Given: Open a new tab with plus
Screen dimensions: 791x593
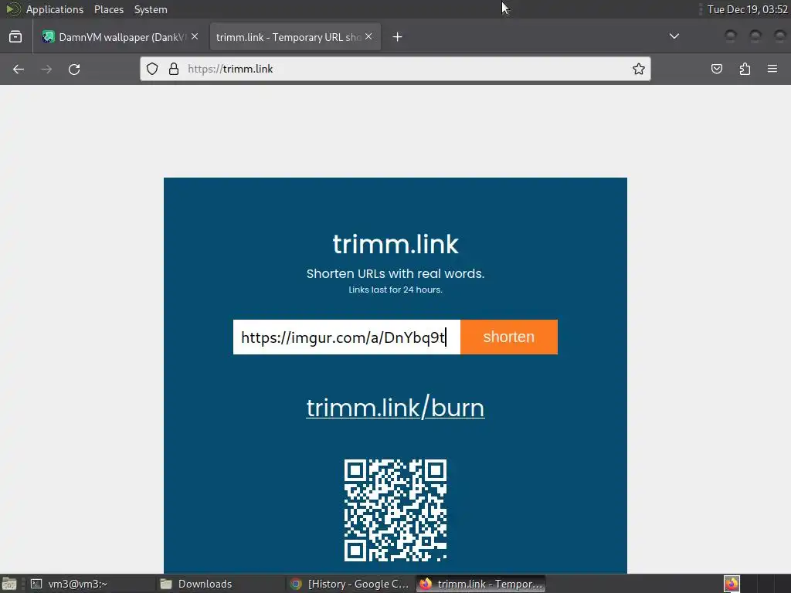Looking at the screenshot, I should 398,37.
